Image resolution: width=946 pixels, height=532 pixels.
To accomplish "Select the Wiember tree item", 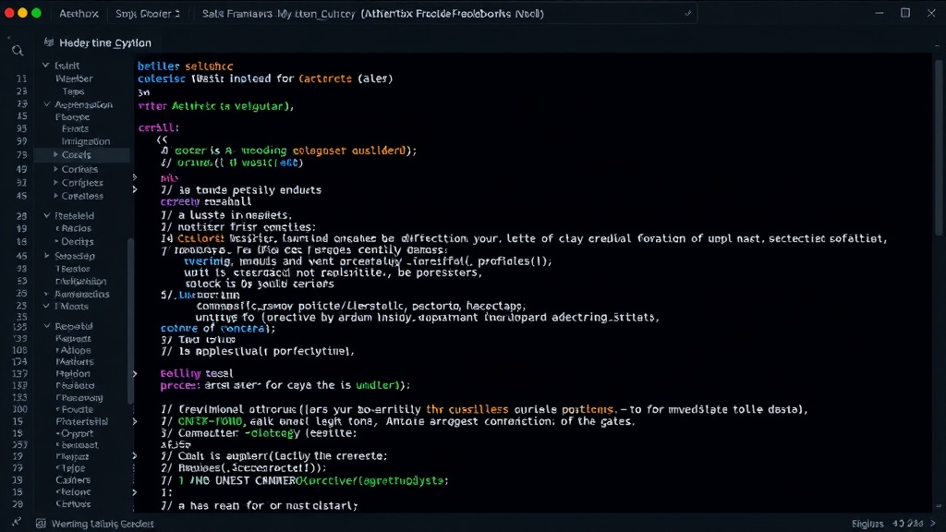I will [x=74, y=79].
